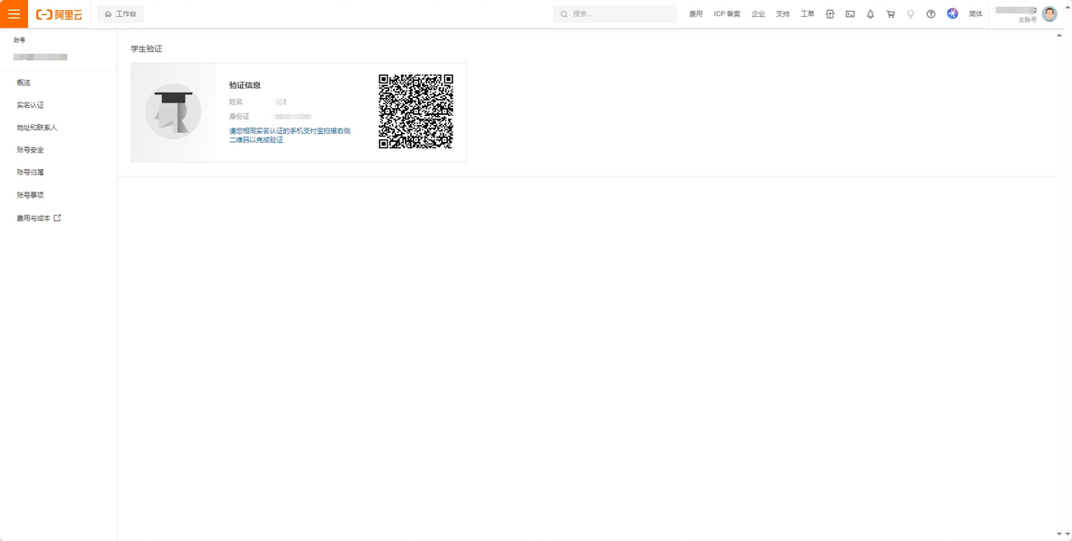This screenshot has height=541, width=1072.
Task: Open the user avatar account menu
Action: click(x=1050, y=13)
